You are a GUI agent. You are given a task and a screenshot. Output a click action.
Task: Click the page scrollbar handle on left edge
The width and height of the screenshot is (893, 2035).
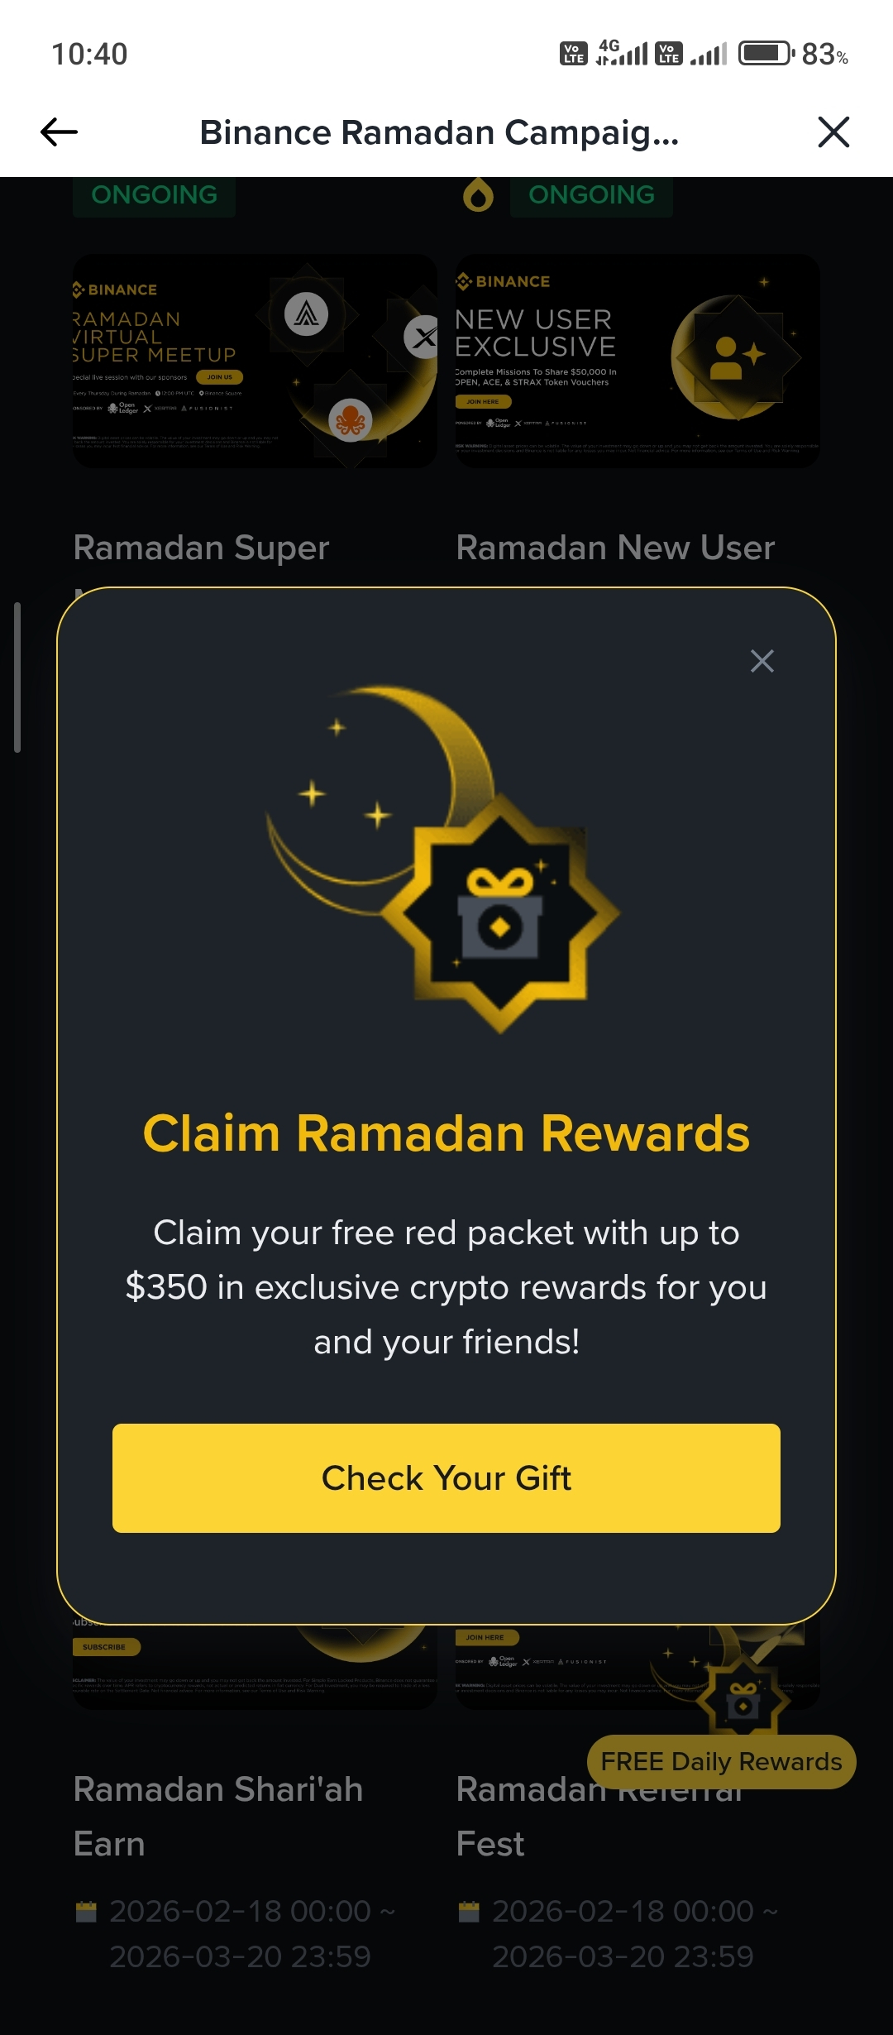click(x=17, y=678)
